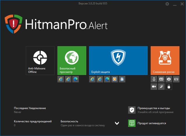Click leftmost Internet Explorer icon under Безопасный просмотр
Screen dimensions: 186x136
[61, 79]
